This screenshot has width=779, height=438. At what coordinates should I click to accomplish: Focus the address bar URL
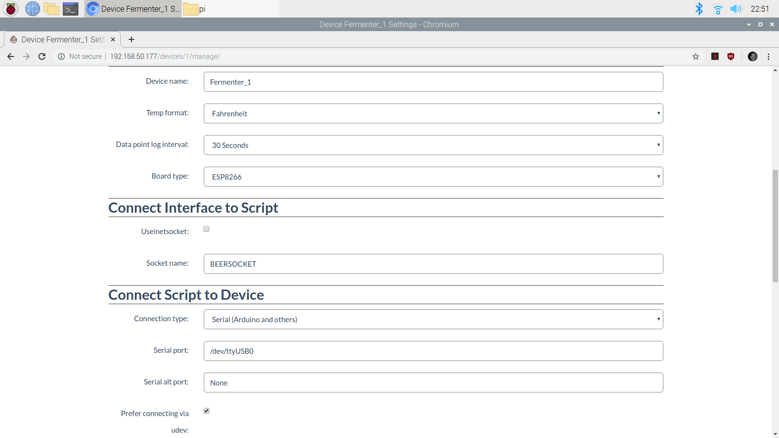tap(165, 56)
